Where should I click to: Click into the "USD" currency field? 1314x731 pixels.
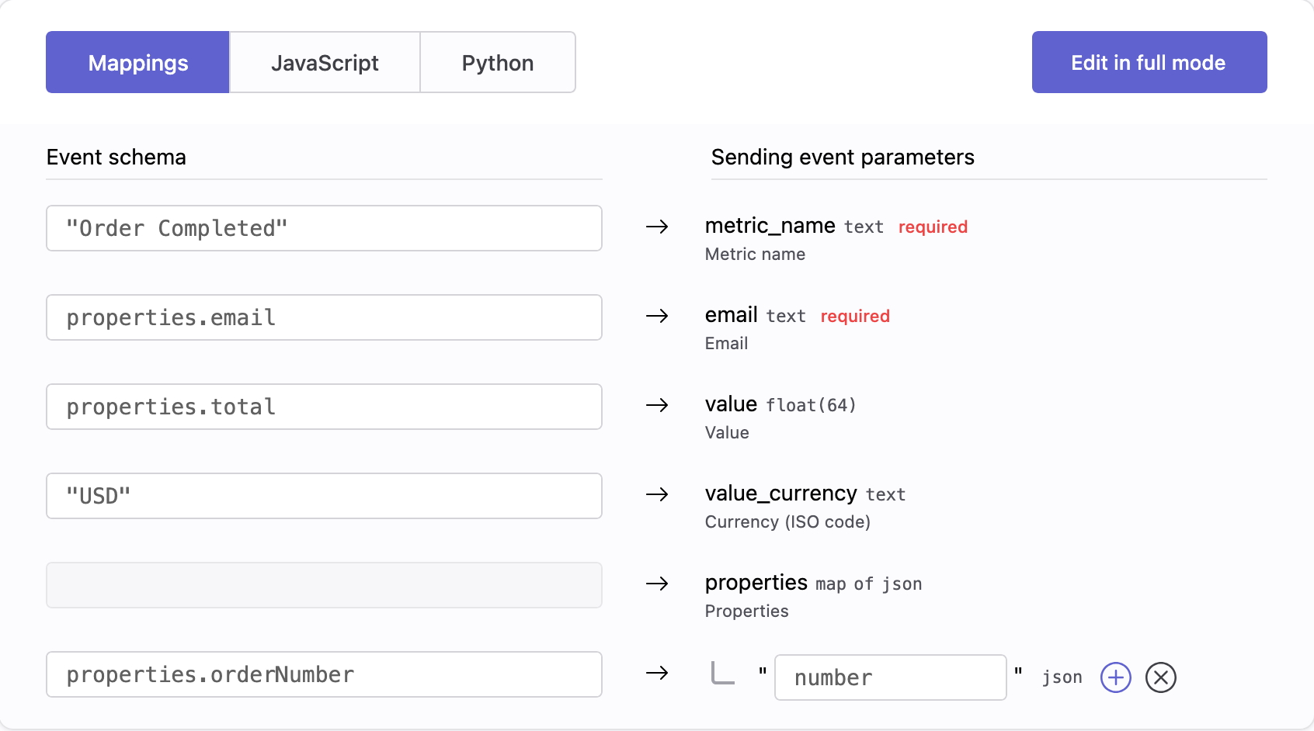324,496
